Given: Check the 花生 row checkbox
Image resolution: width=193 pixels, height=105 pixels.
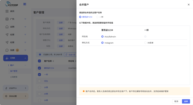Looking at the screenshot, I should pyautogui.click(x=39, y=81).
